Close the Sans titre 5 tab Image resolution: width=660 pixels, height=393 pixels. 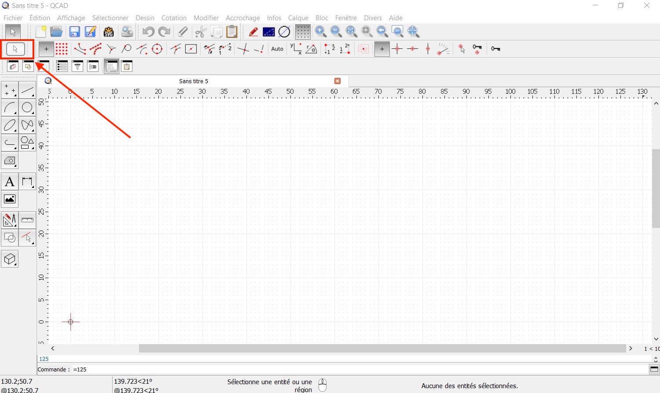pyautogui.click(x=337, y=81)
